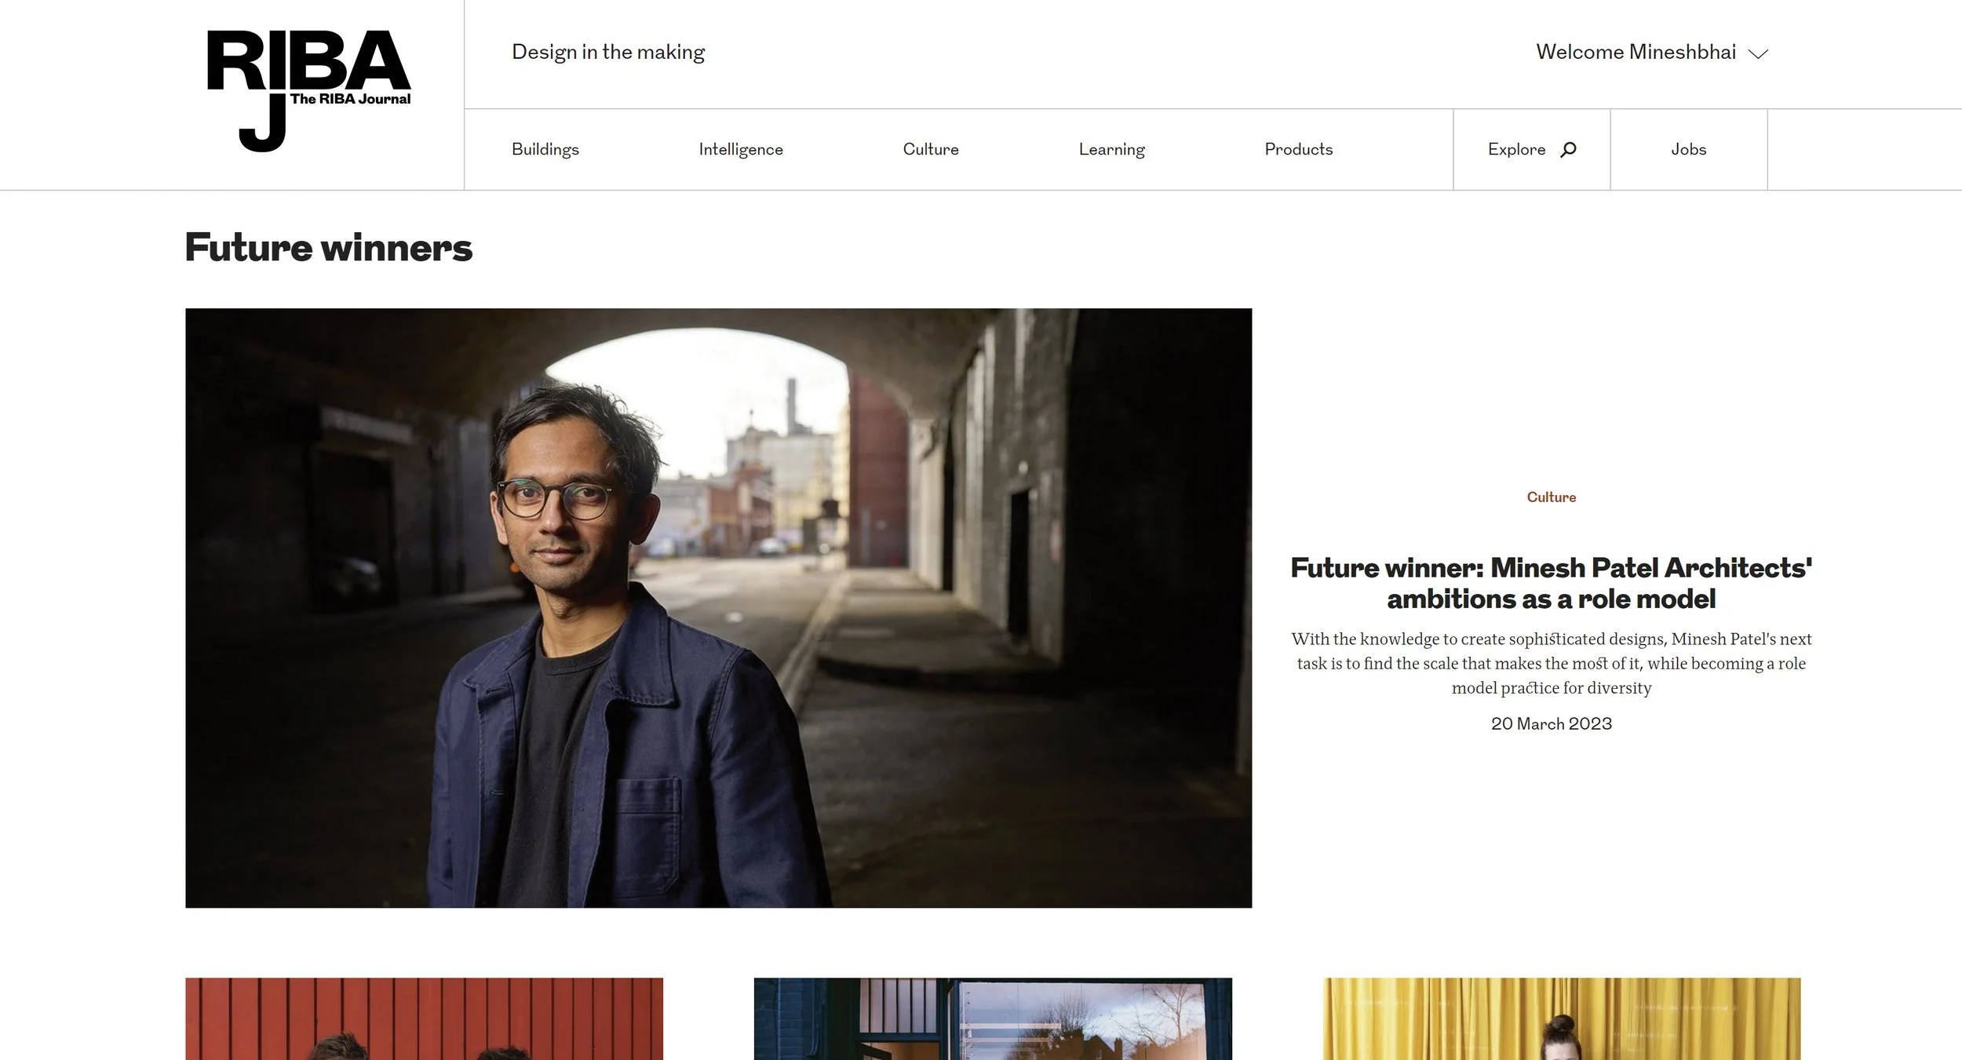1962x1060 pixels.
Task: Click the article summary about Minesh Patel
Action: tap(1551, 663)
